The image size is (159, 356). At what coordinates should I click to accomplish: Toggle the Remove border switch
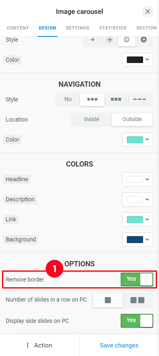point(137,279)
